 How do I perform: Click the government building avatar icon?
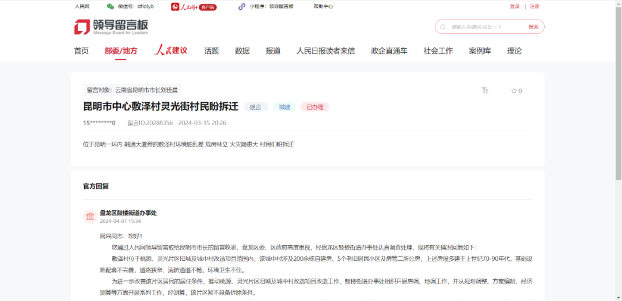tap(90, 216)
